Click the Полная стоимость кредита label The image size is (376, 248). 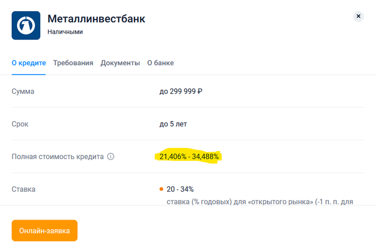[x=57, y=157]
